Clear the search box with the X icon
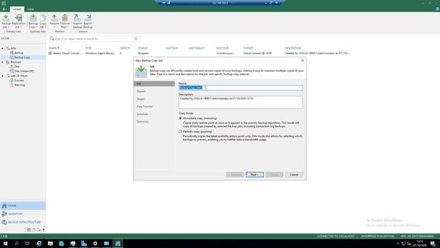Screen dimensions: 440x248 point(135,39)
